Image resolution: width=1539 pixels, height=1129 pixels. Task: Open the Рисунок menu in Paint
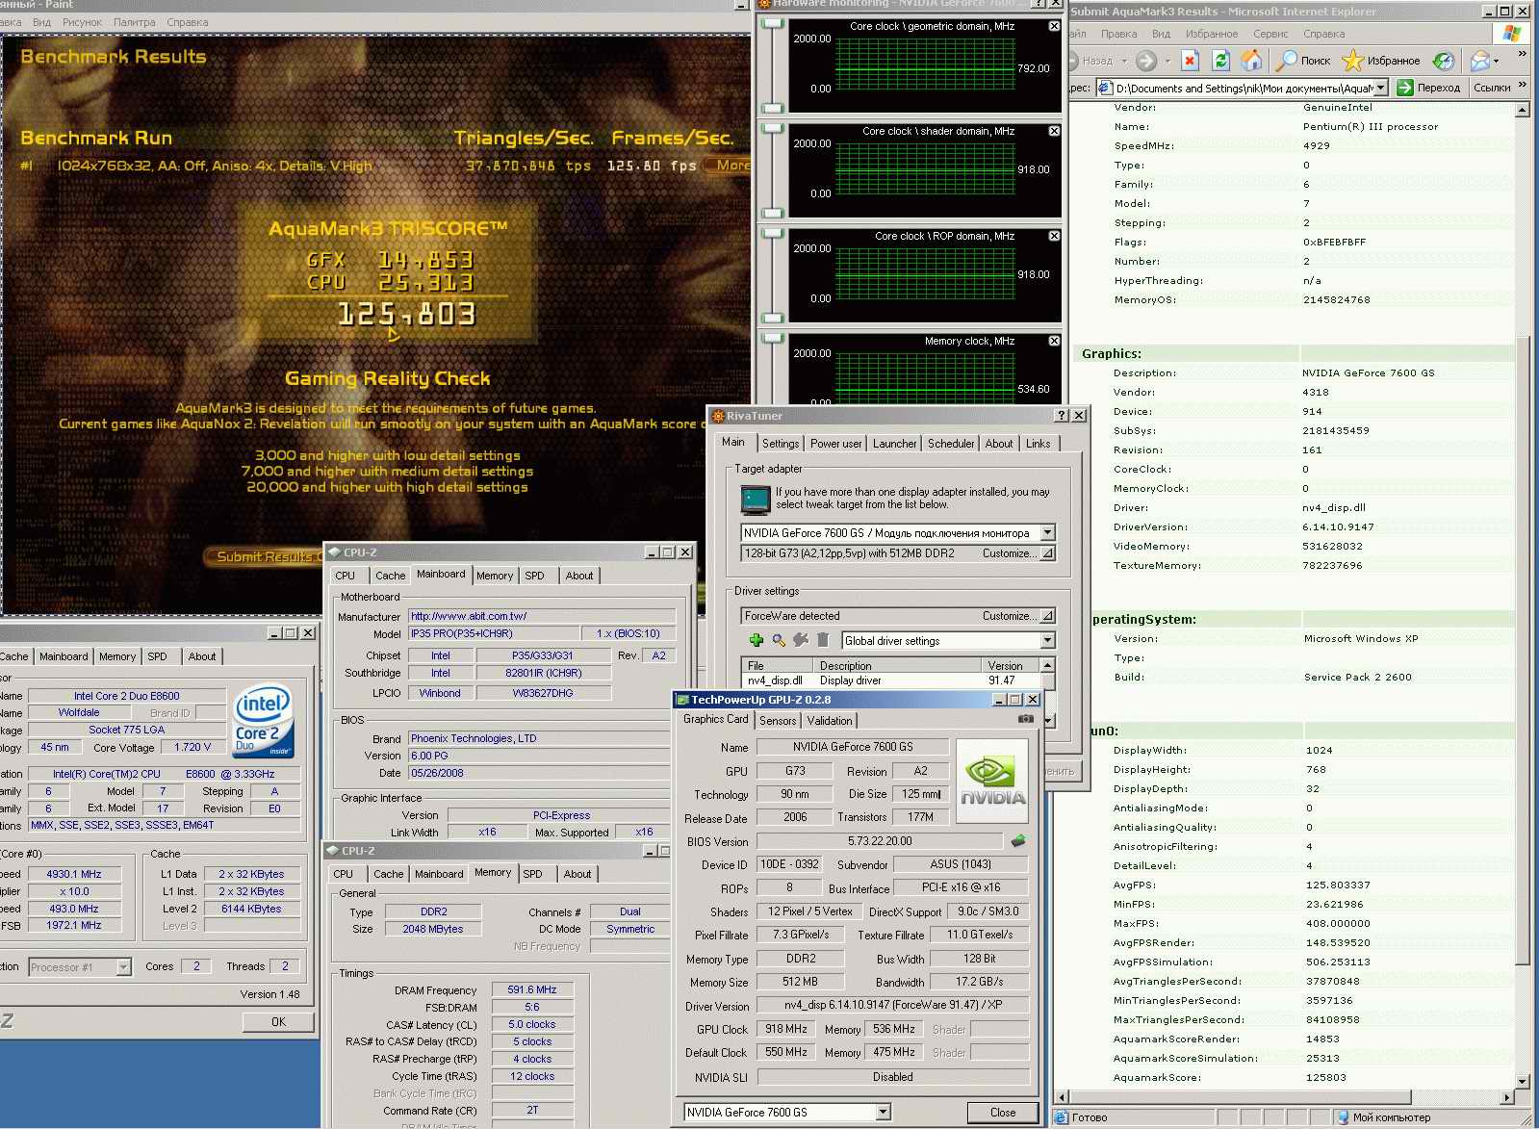[82, 22]
